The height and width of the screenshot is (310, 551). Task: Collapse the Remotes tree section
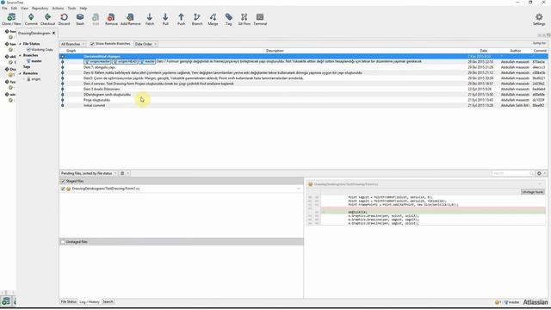[20, 73]
